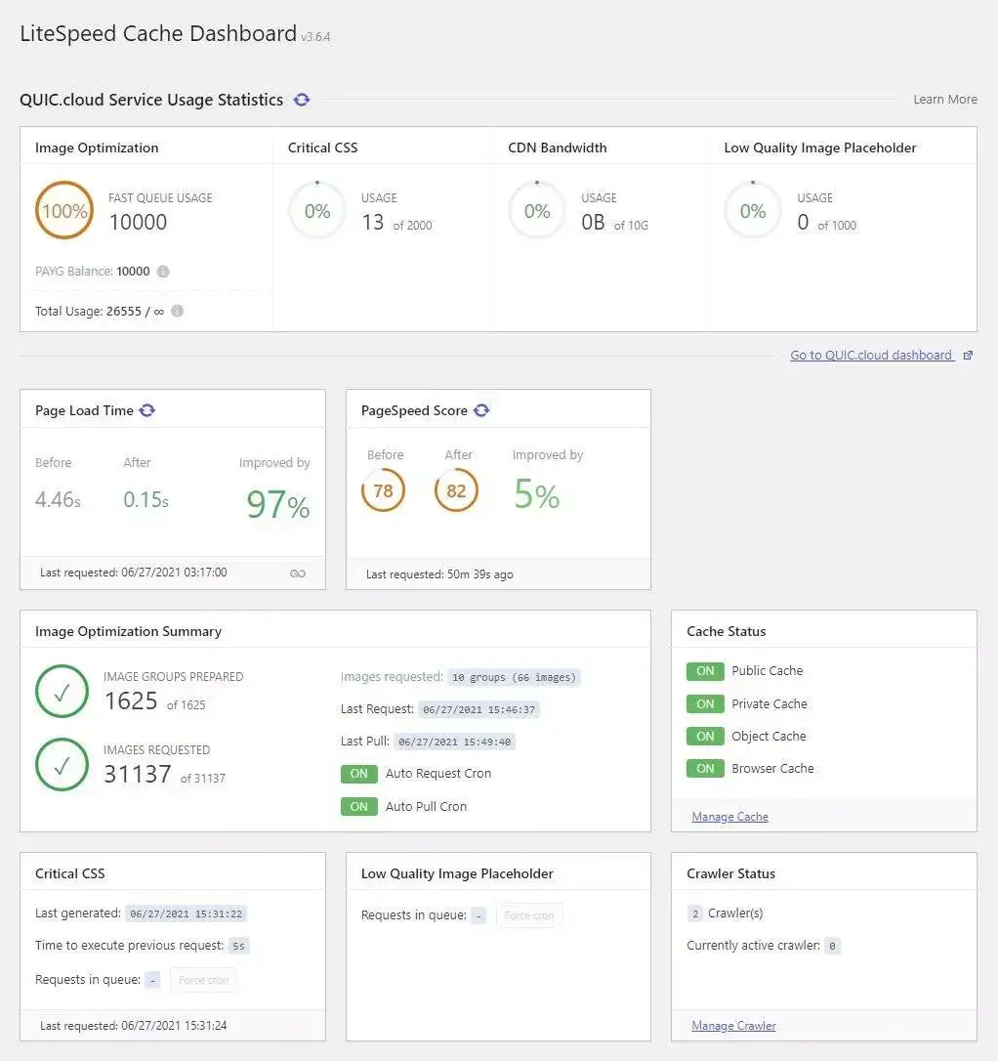The width and height of the screenshot is (998, 1061).
Task: Toggle the Private Cache ON badge
Action: click(x=705, y=703)
